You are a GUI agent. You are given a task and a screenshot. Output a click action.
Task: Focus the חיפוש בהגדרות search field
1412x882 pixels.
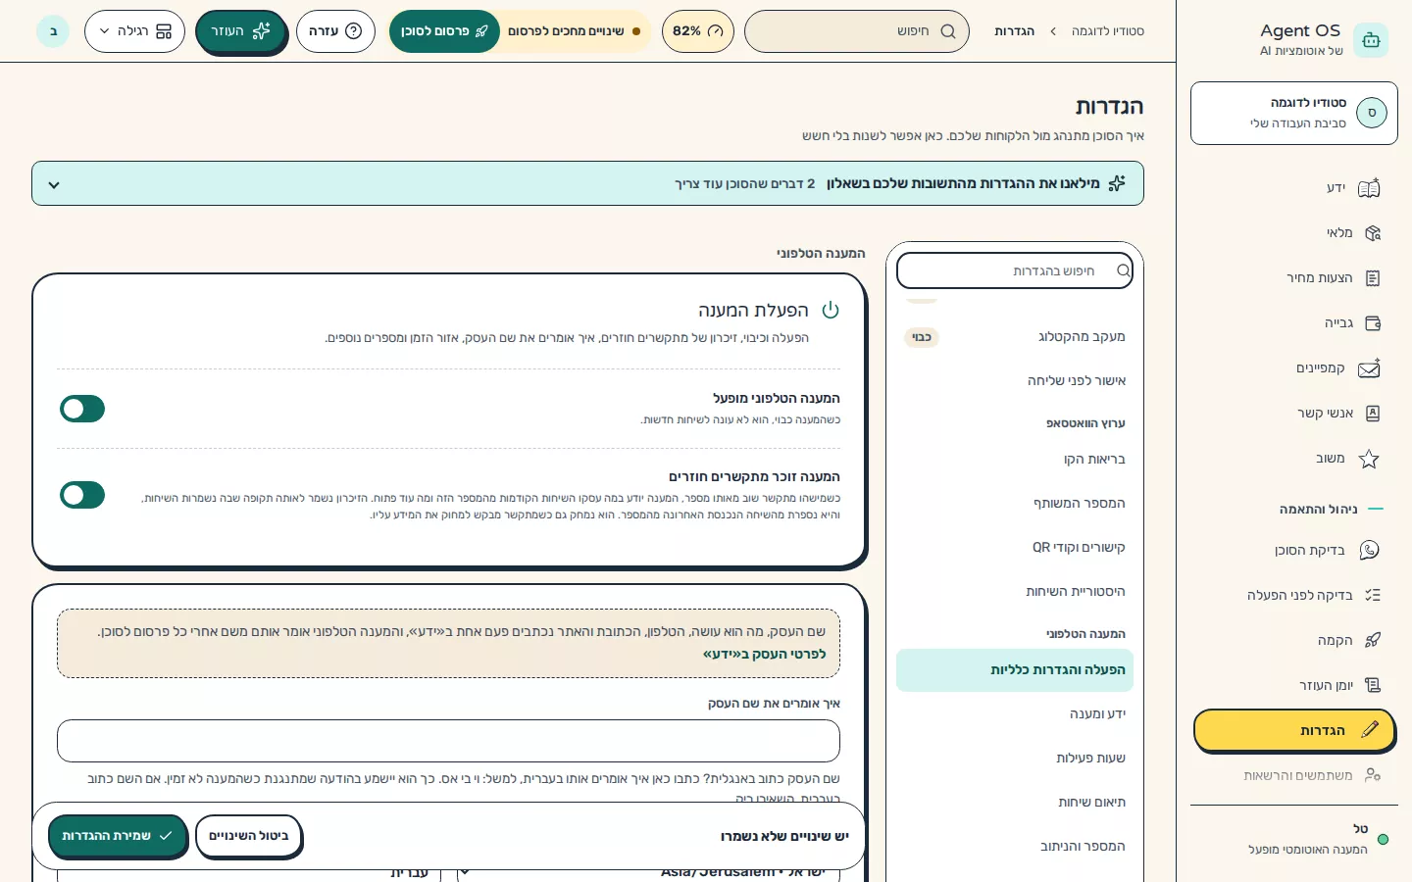click(x=1015, y=270)
